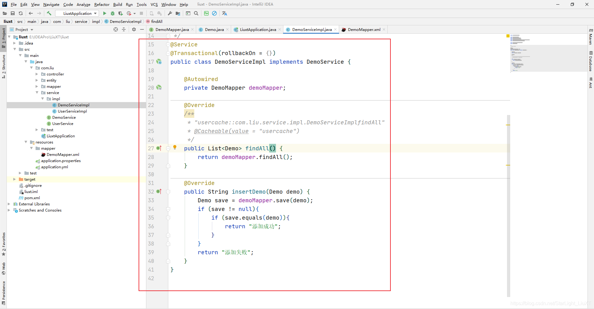Select pom.xml in project tree
This screenshot has width=594, height=309.
pyautogui.click(x=32, y=198)
